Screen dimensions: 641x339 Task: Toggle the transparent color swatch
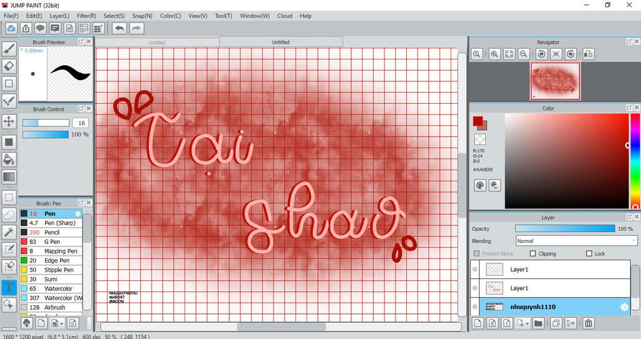tap(480, 139)
